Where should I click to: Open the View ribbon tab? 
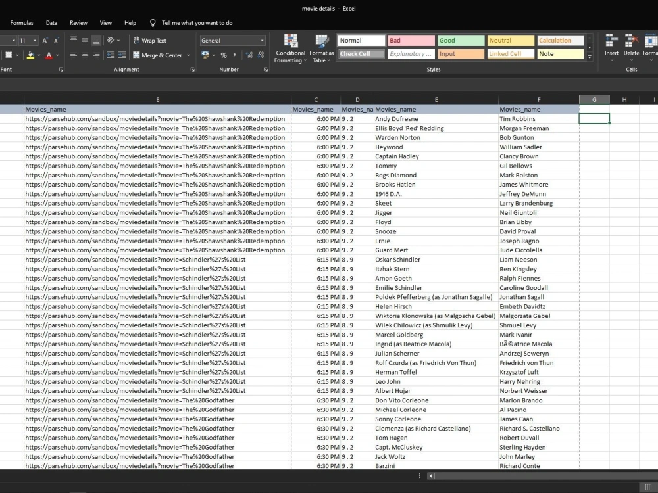[x=106, y=23]
